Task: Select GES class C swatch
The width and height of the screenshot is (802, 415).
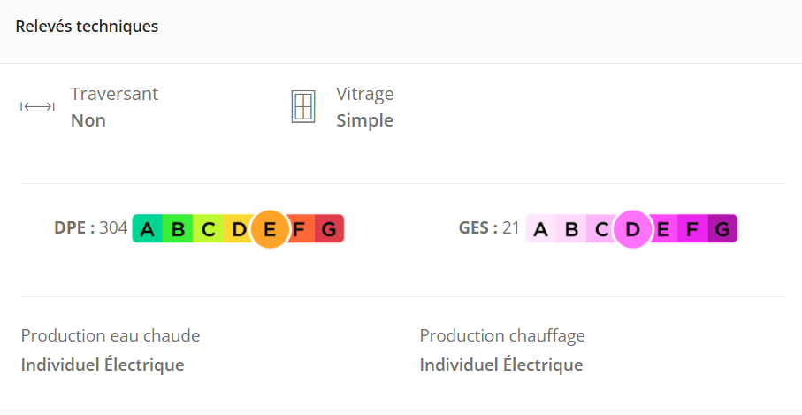Action: 601,230
